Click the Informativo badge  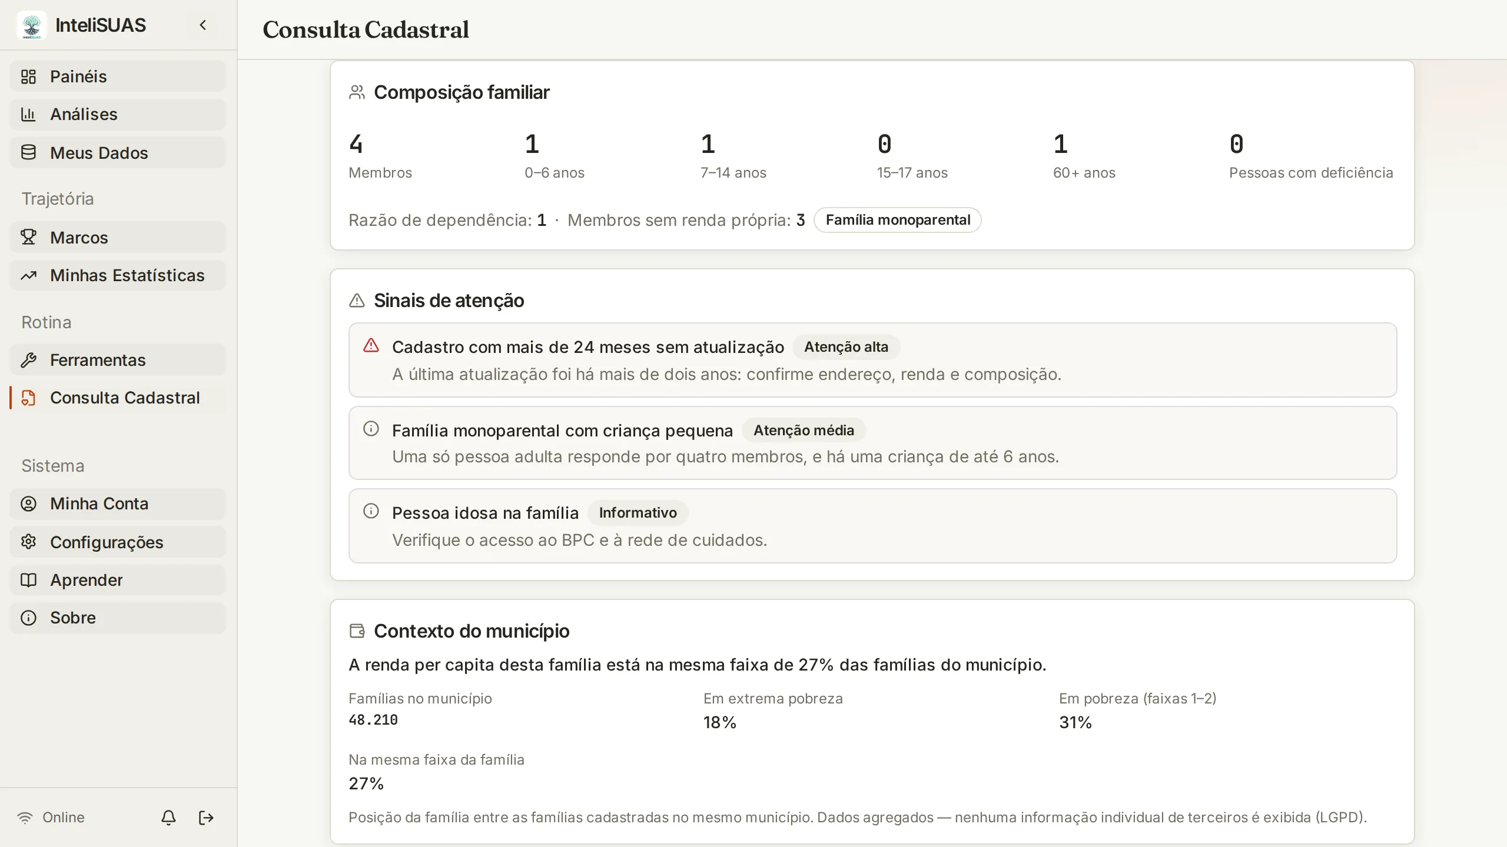pyautogui.click(x=638, y=513)
